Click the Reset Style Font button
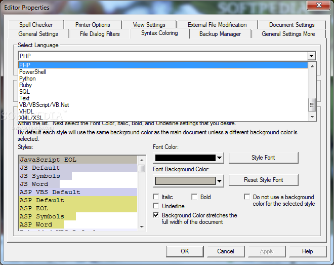The height and width of the screenshot is (265, 334). pyautogui.click(x=264, y=180)
